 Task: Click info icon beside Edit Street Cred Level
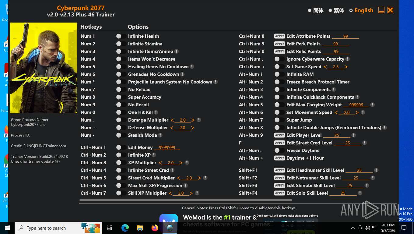click(x=364, y=143)
